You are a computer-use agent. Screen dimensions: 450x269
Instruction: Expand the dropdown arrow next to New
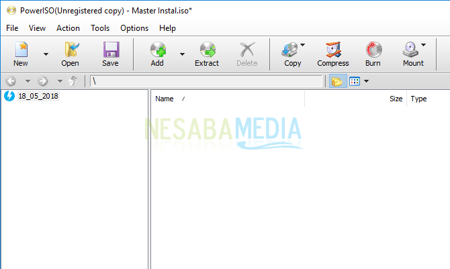46,54
